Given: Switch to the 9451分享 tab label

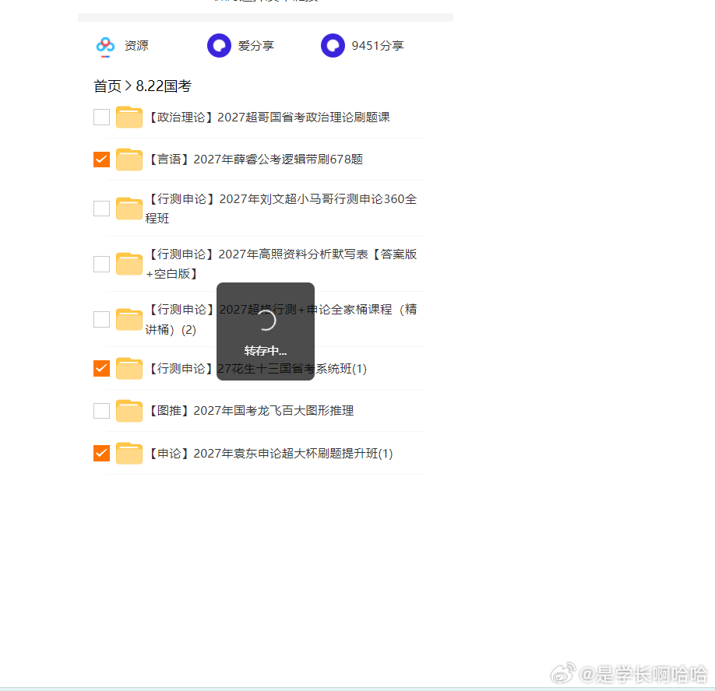Looking at the screenshot, I should (x=378, y=46).
